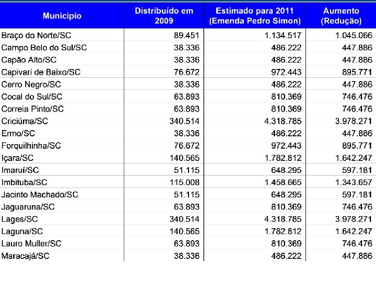Click Estimado para 2011 column header
The width and height of the screenshot is (376, 282).
pos(255,16)
